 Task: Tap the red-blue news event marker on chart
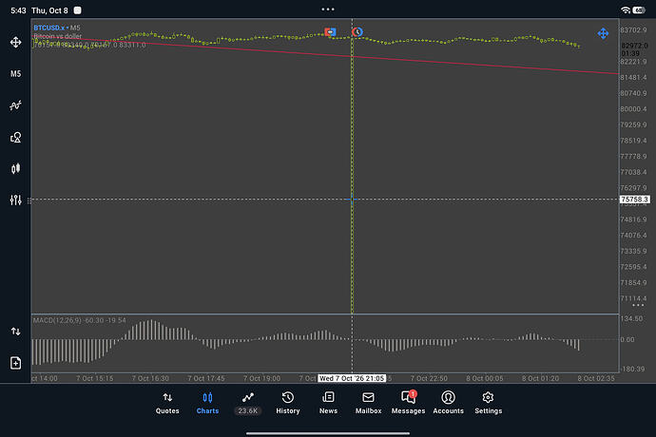click(x=330, y=31)
